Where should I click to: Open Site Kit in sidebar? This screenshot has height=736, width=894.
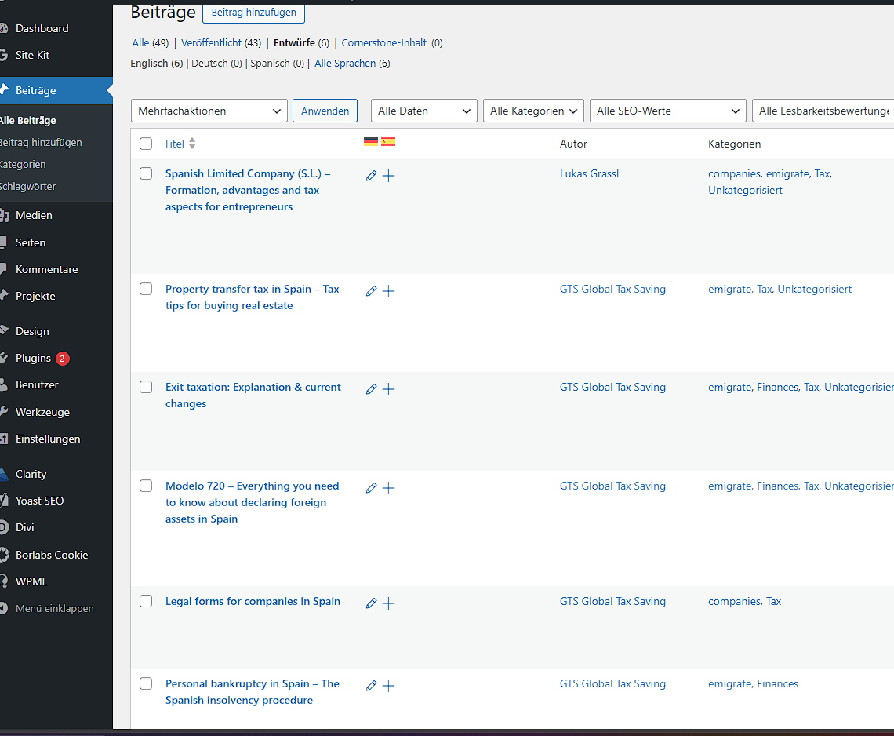tap(32, 56)
